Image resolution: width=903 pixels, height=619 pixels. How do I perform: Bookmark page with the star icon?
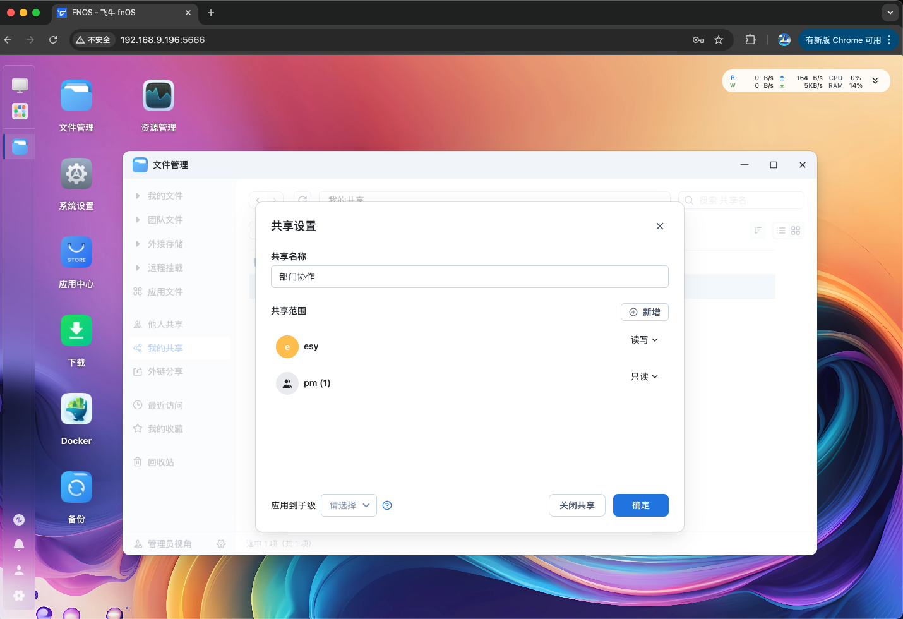(x=719, y=40)
